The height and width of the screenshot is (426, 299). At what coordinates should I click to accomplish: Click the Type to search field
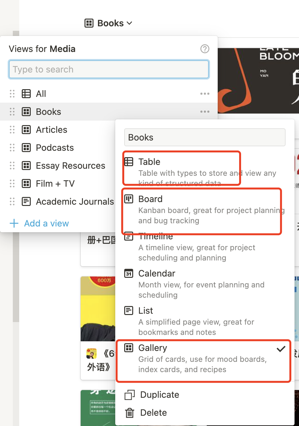click(109, 69)
